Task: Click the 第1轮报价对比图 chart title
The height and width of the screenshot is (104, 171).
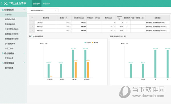Action: pyautogui.click(x=36, y=36)
